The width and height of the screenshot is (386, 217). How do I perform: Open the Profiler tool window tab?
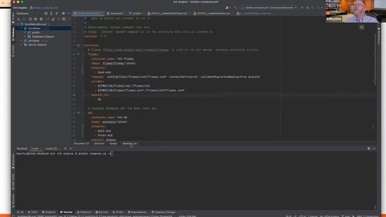[118, 212]
